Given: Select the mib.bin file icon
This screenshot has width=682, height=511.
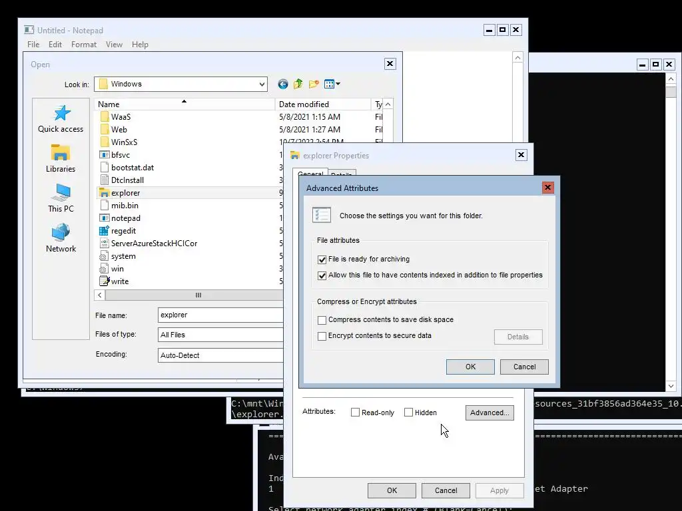Looking at the screenshot, I should (x=105, y=205).
